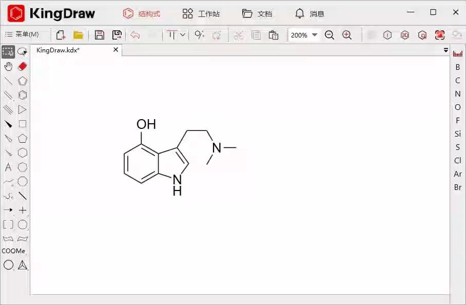
Task: Select the bold line tool
Action: [x=23, y=196]
